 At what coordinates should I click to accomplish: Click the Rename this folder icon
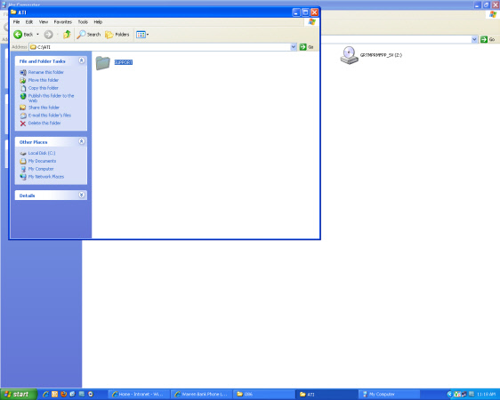pos(23,73)
